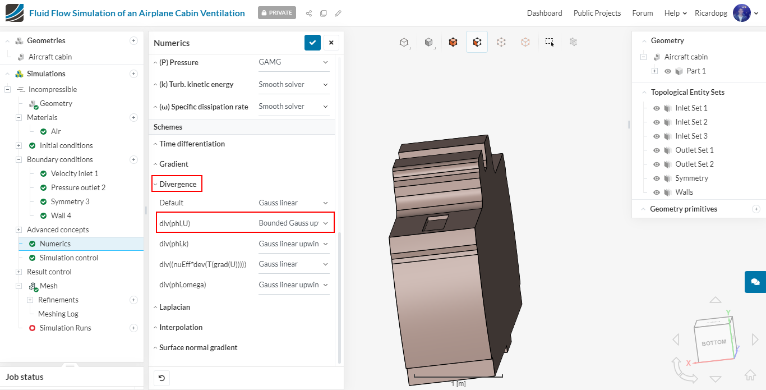Select the Air material item
This screenshot has height=390, width=766.
[56, 131]
